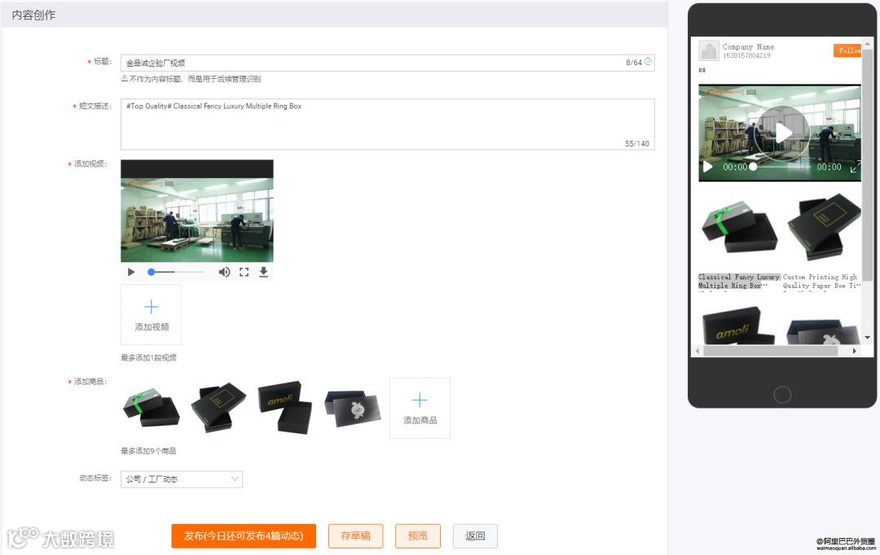
Task: Click the company avatar in phone preview
Action: [709, 50]
